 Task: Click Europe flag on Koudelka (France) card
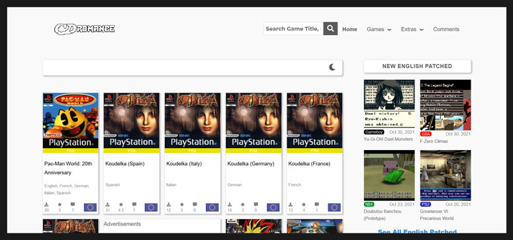coord(334,208)
